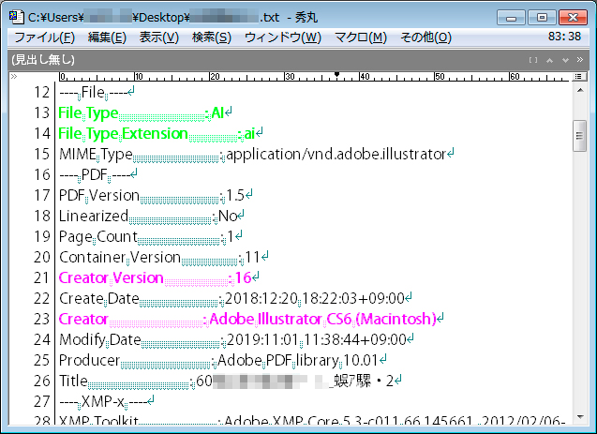Jump to previous heading with up arrow
This screenshot has width=597, height=434.
pos(549,60)
